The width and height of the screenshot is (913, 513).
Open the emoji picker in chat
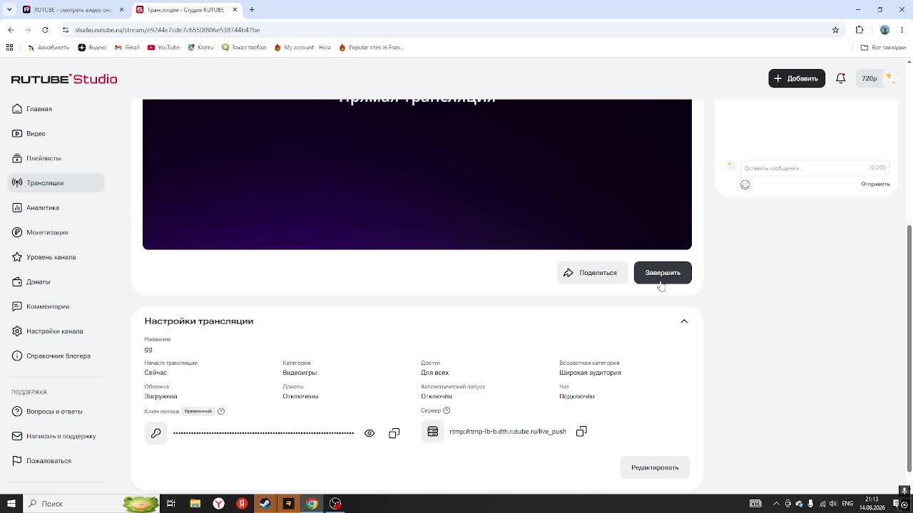pos(745,185)
